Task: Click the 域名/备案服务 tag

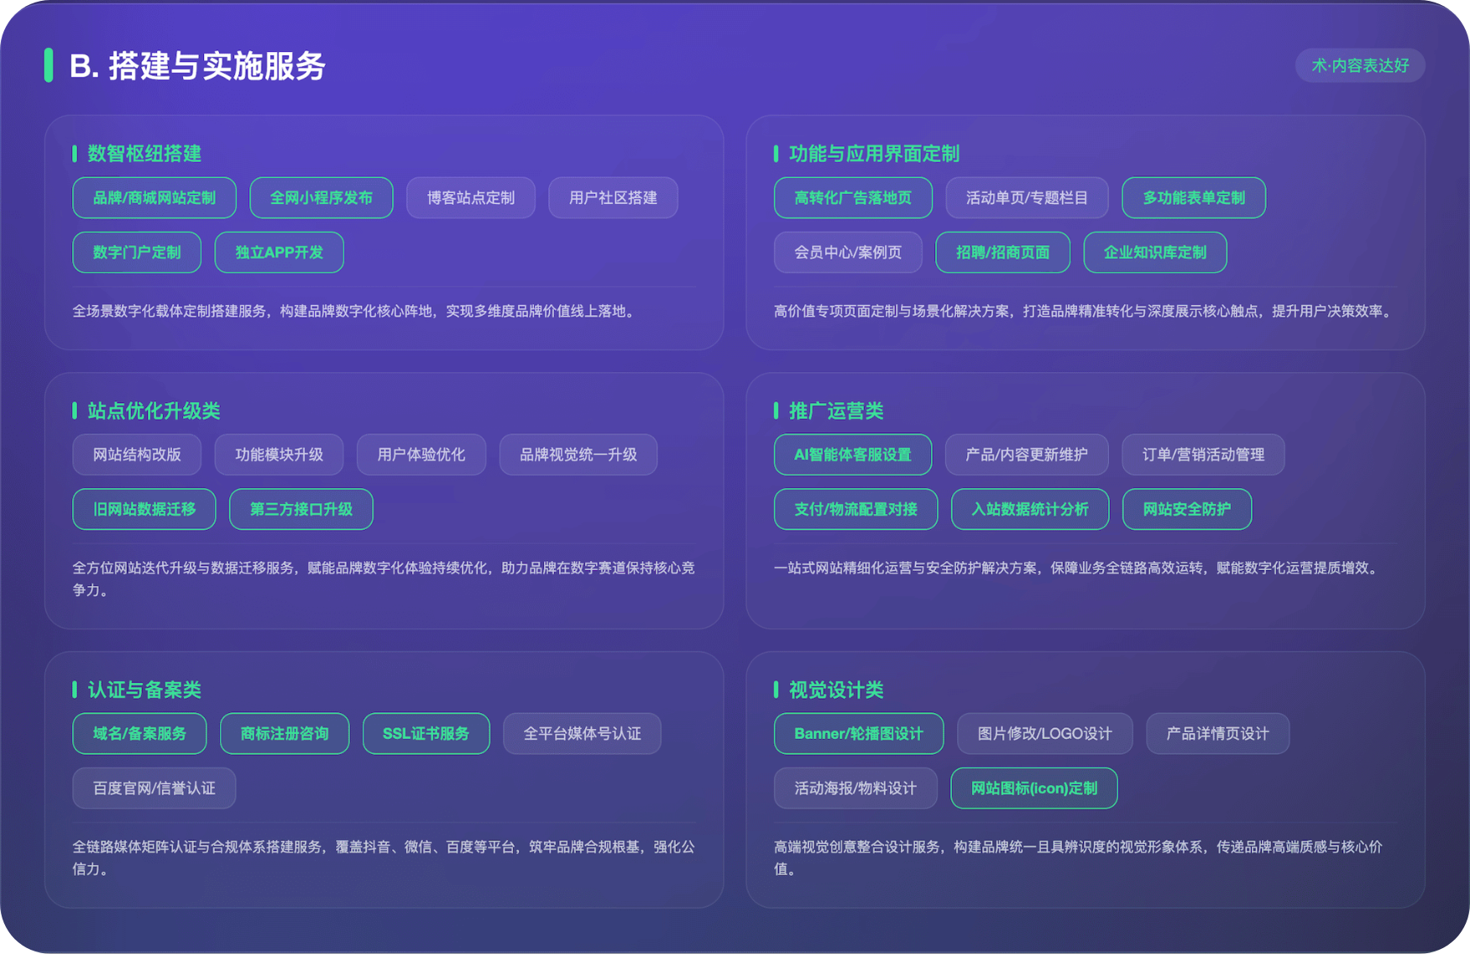Action: pos(139,734)
